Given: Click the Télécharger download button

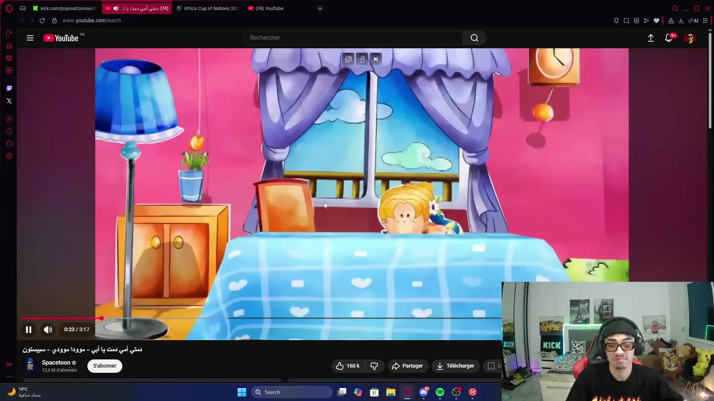Looking at the screenshot, I should [x=455, y=366].
